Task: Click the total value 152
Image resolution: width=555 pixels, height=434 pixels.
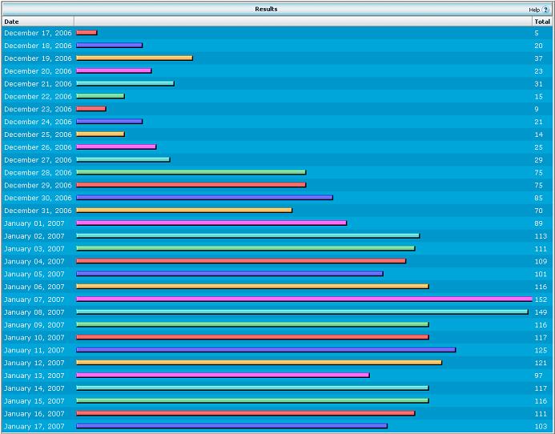Action: pyautogui.click(x=541, y=299)
